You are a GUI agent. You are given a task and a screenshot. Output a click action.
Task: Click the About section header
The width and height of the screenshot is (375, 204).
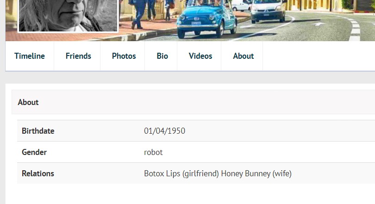pos(28,102)
